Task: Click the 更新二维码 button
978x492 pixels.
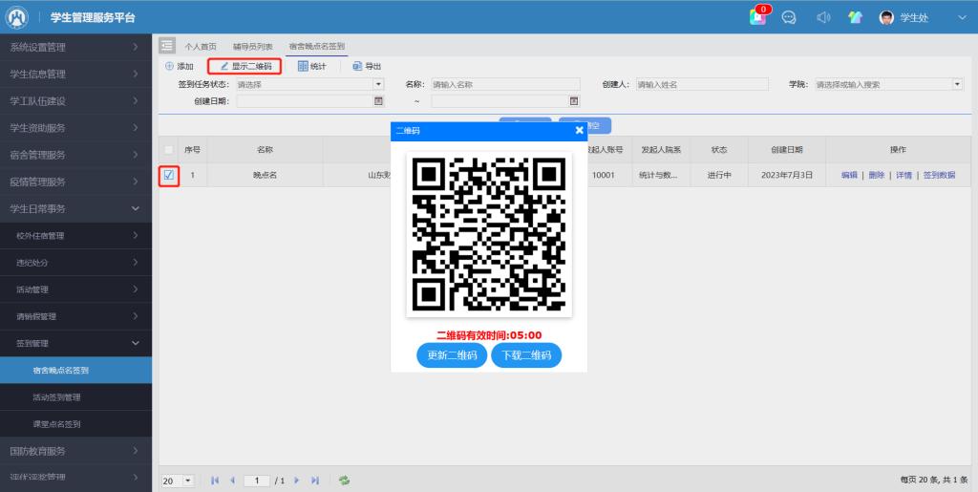Action: 452,355
